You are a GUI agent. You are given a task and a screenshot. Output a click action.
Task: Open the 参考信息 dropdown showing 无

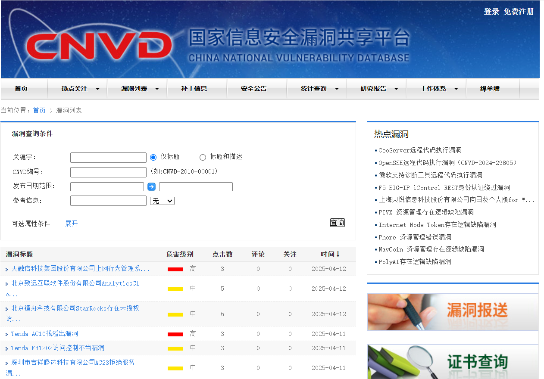coord(162,201)
